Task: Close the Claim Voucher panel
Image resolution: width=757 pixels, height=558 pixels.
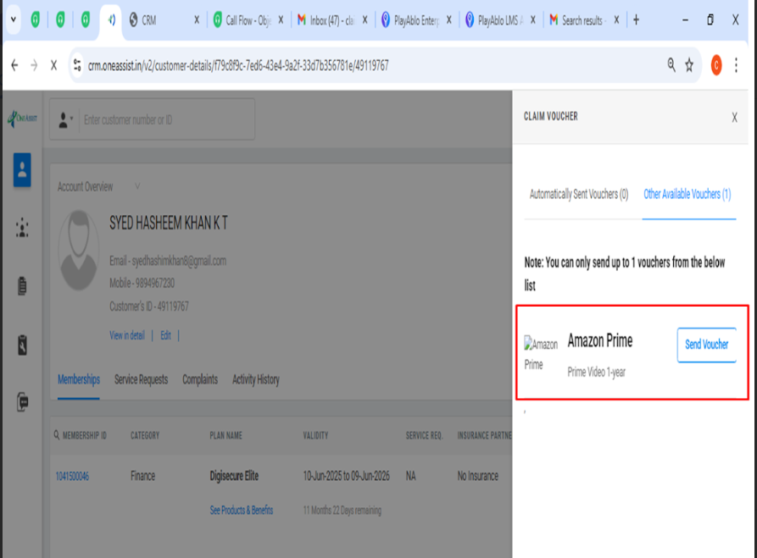Action: 734,117
